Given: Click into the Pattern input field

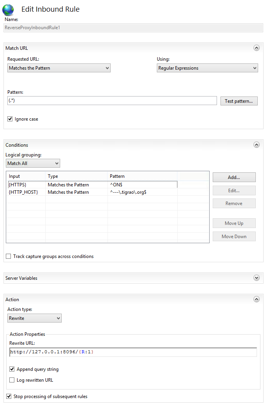Looking at the screenshot, I should click(x=112, y=101).
